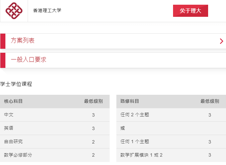
Task: Select the 中文 subject row
Action: (55, 115)
